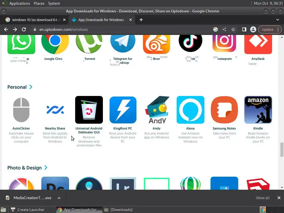The width and height of the screenshot is (284, 213).
Task: Expand the Personal category chevron
Action: (31, 87)
